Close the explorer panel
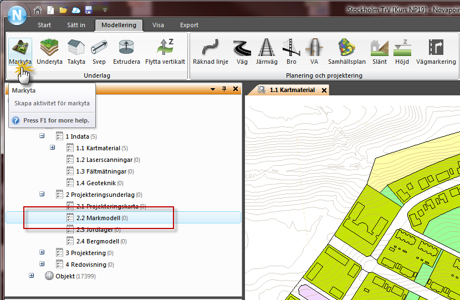Image resolution: width=460 pixels, height=300 pixels. pos(236,89)
